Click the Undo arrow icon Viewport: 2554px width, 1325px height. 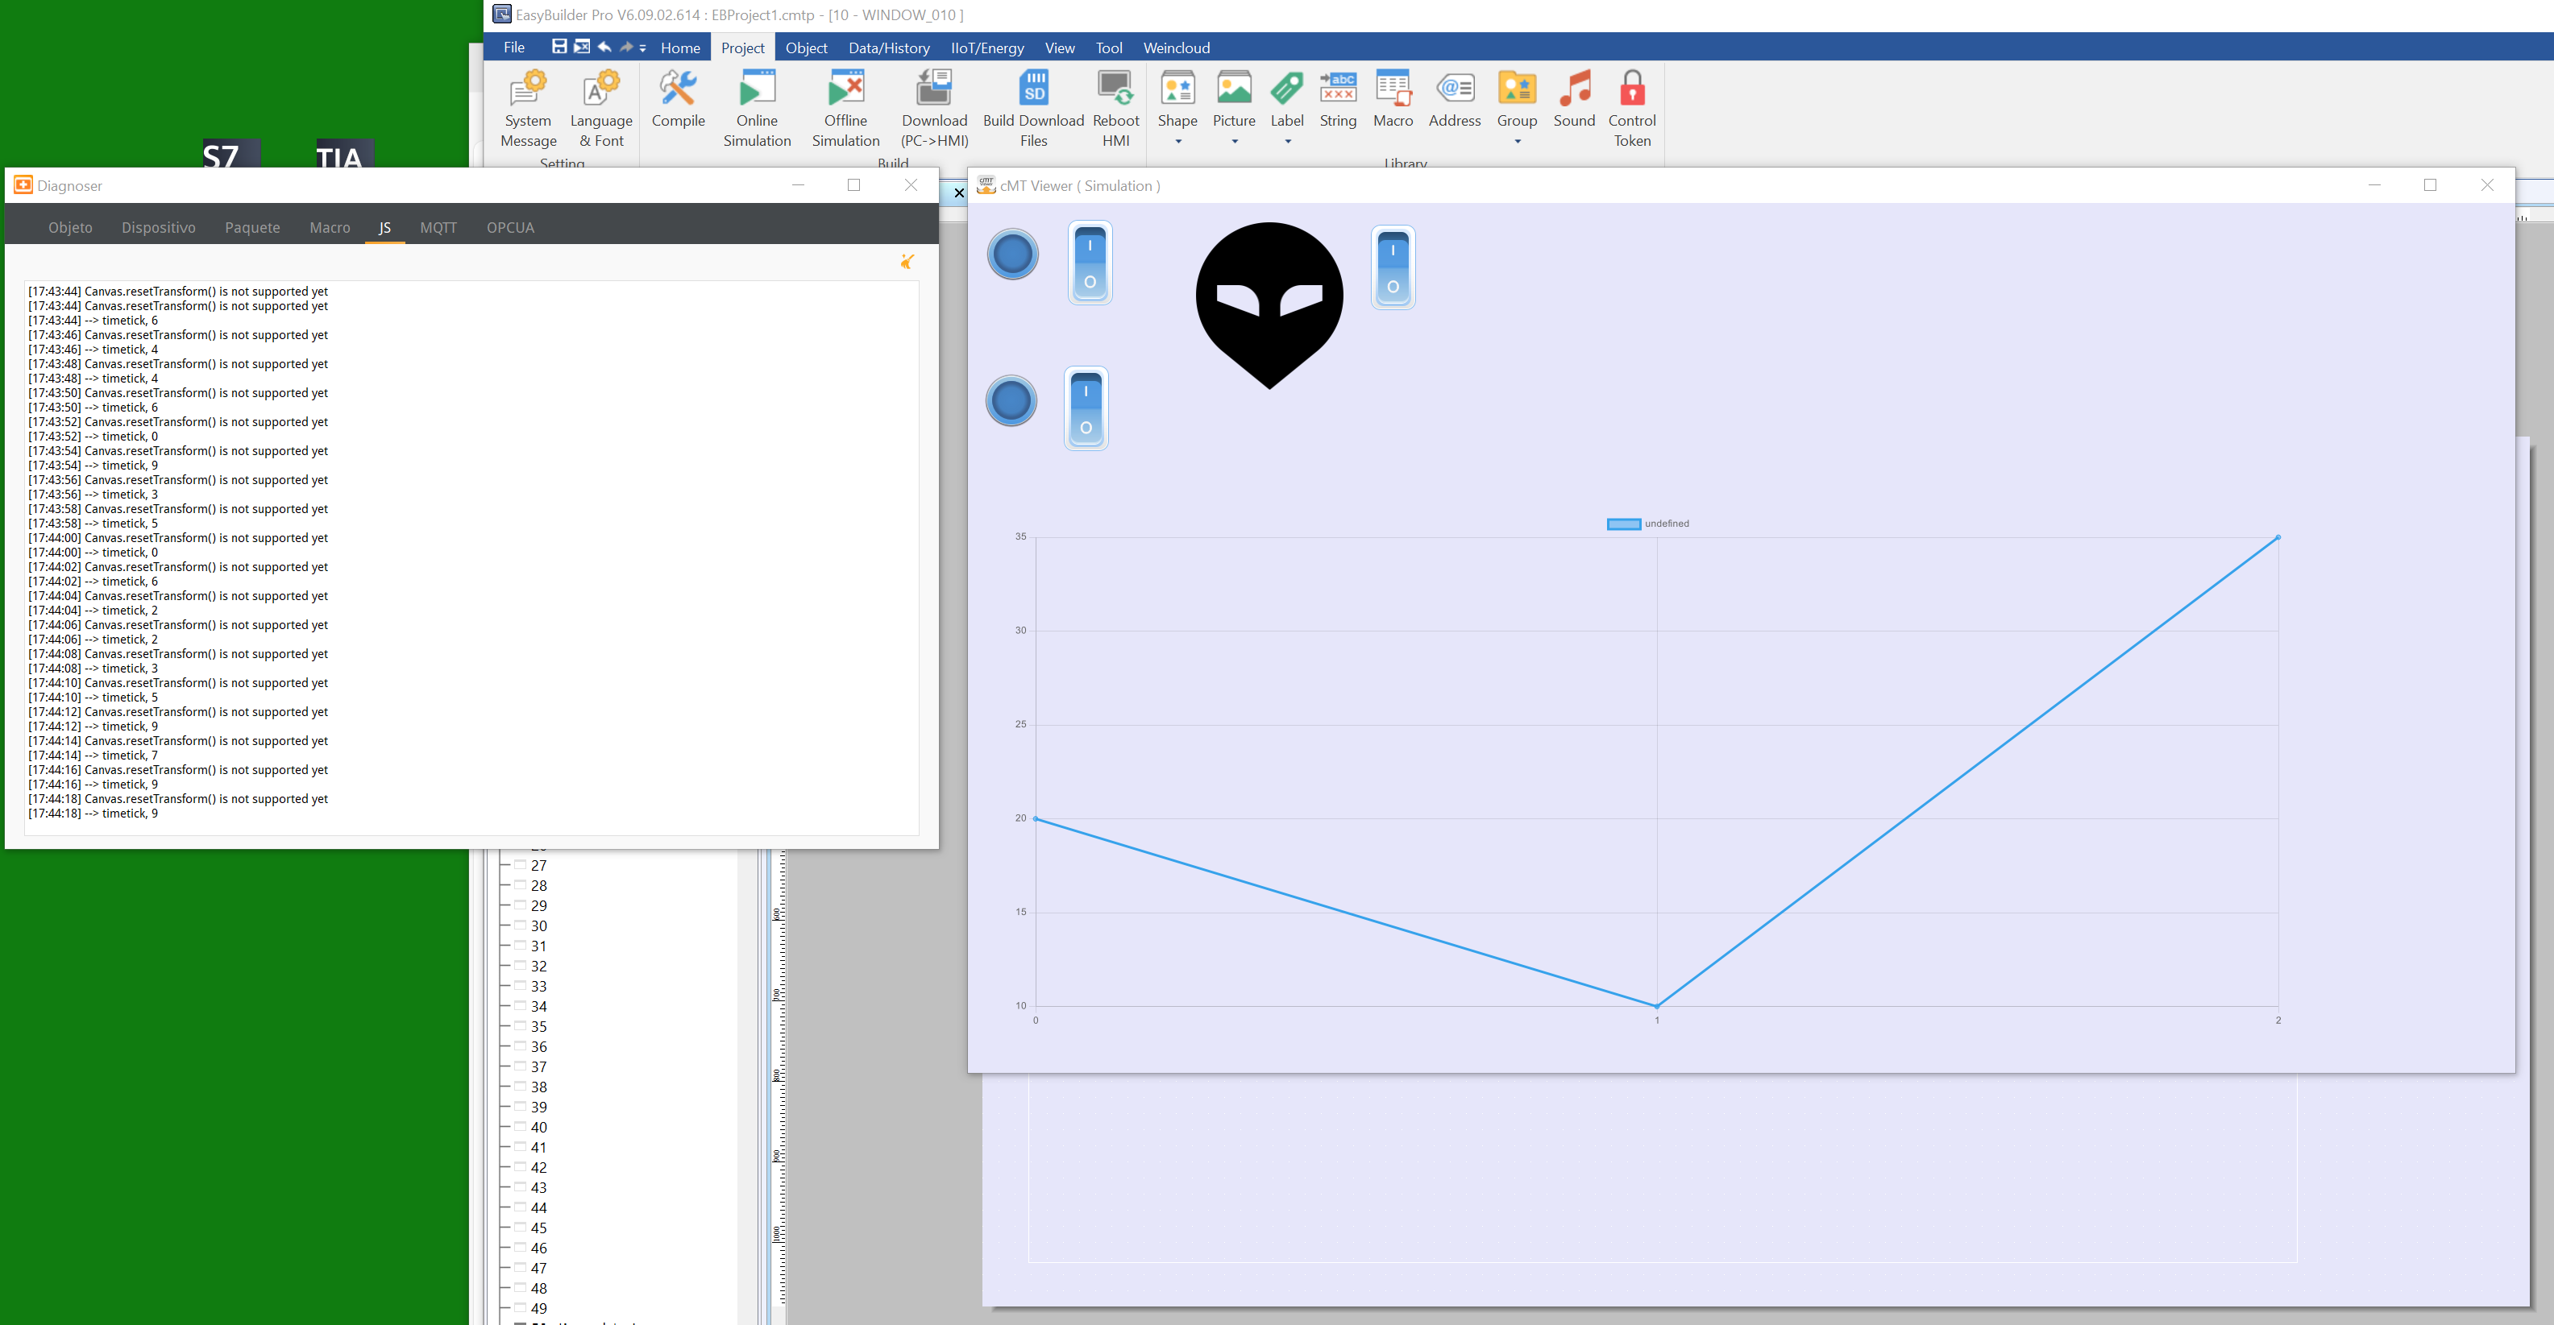point(604,47)
